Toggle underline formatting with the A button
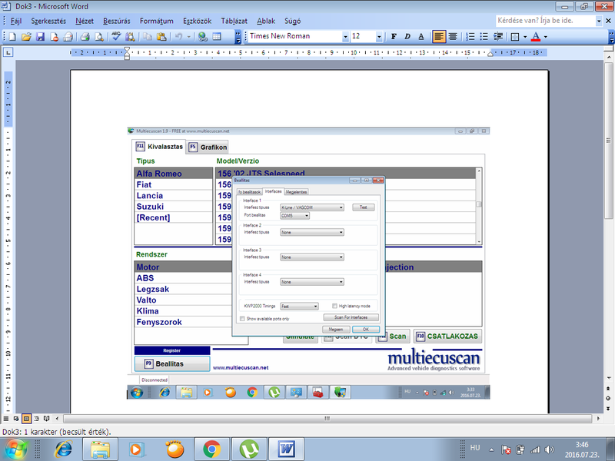Screen dimensions: 615x461 coord(421,37)
